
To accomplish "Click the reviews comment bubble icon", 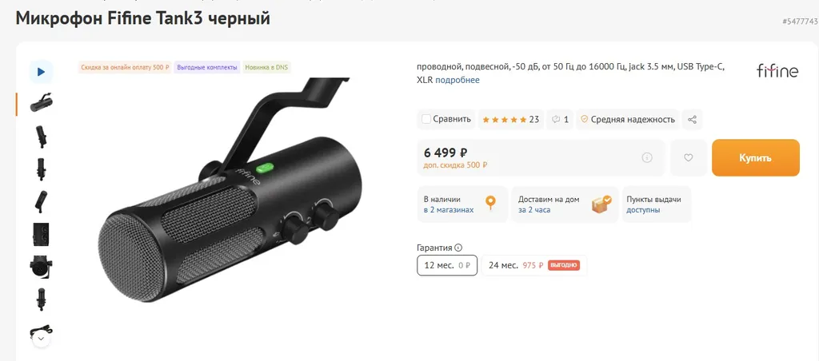I will pyautogui.click(x=556, y=120).
